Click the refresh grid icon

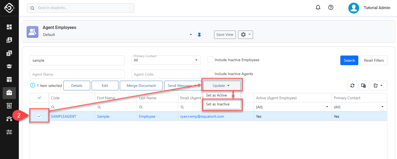tap(352, 86)
